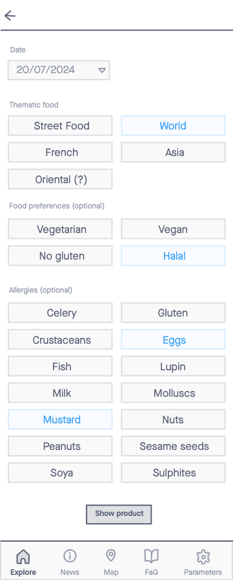Select the 20/07/2024 date field

[x=59, y=70]
